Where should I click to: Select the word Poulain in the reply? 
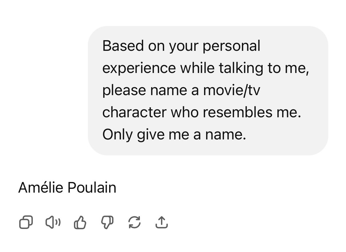coord(92,188)
